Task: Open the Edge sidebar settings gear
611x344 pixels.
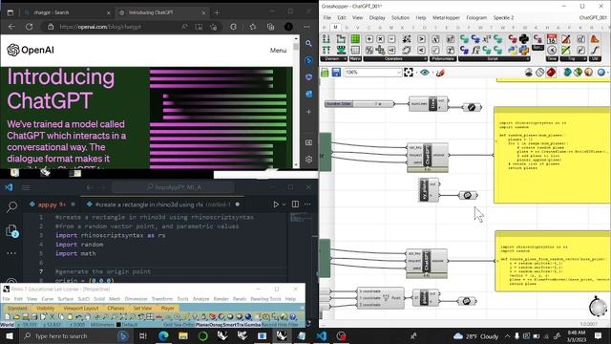Action: coord(308,160)
